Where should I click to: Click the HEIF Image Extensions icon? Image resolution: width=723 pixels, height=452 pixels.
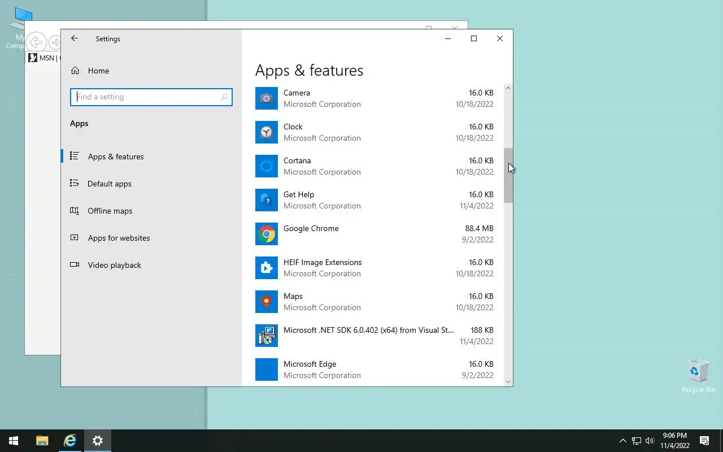coord(267,268)
